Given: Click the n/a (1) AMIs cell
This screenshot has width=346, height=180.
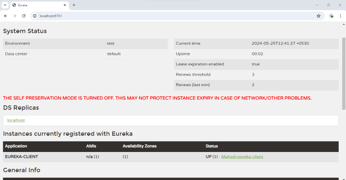Looking at the screenshot, I should coord(92,157).
